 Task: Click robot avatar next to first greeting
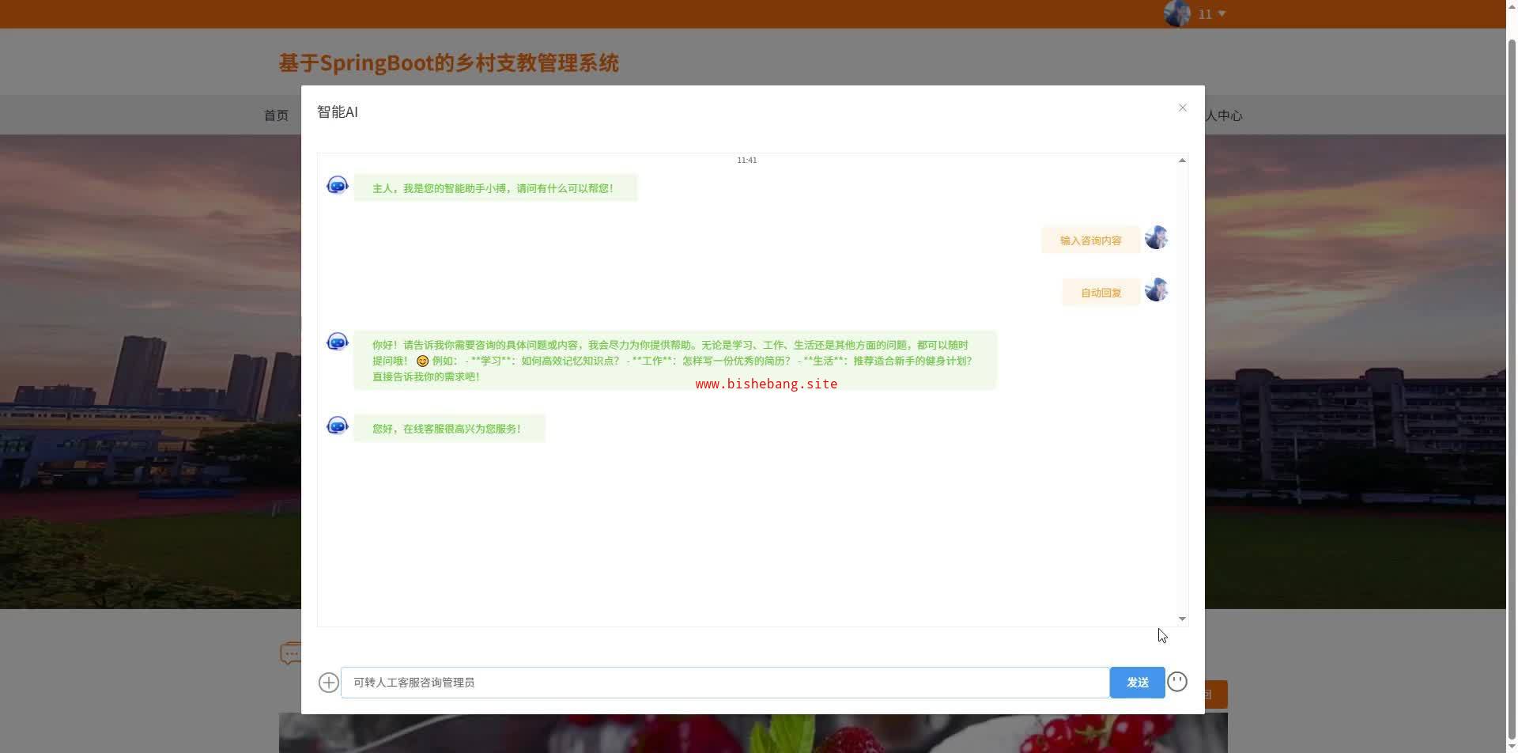pyautogui.click(x=338, y=186)
